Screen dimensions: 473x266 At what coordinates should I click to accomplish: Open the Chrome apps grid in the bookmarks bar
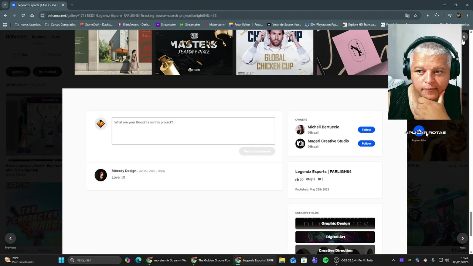click(x=5, y=25)
